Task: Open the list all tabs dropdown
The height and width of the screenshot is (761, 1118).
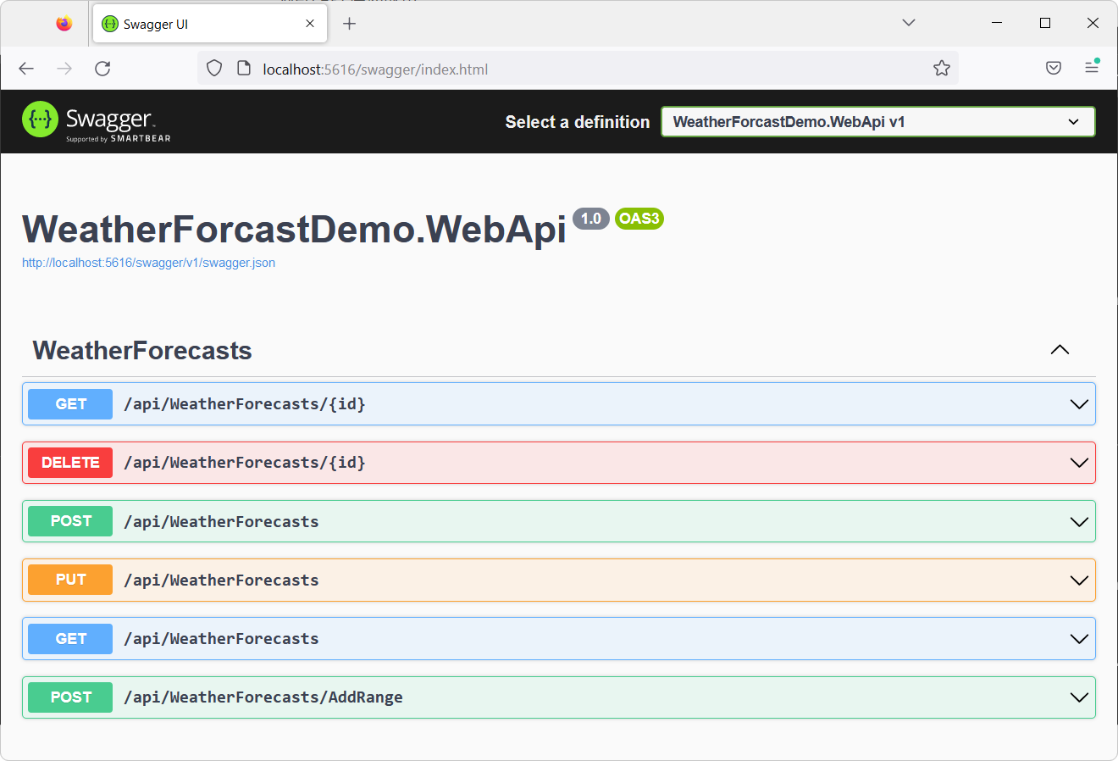Action: 909,23
